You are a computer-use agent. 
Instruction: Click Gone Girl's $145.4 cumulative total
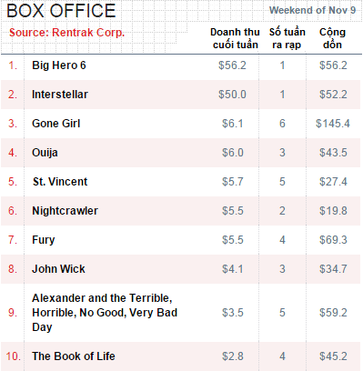click(x=333, y=124)
